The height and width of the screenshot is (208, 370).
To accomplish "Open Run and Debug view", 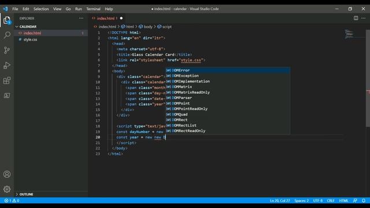I will 7,65.
